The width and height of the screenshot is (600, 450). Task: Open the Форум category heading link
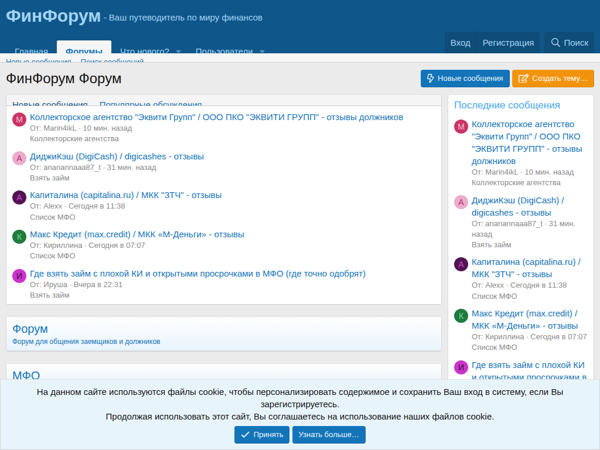[x=30, y=329]
